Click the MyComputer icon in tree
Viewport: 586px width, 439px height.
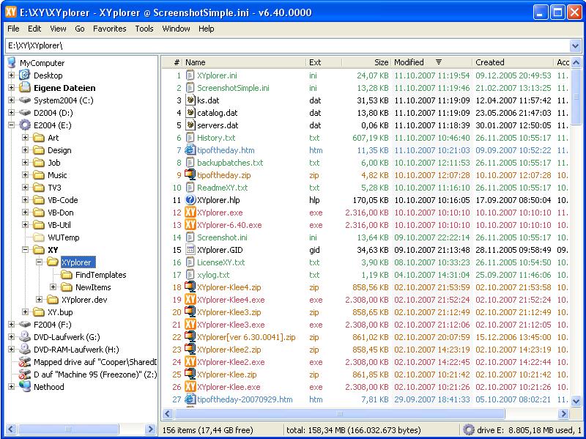[x=12, y=62]
